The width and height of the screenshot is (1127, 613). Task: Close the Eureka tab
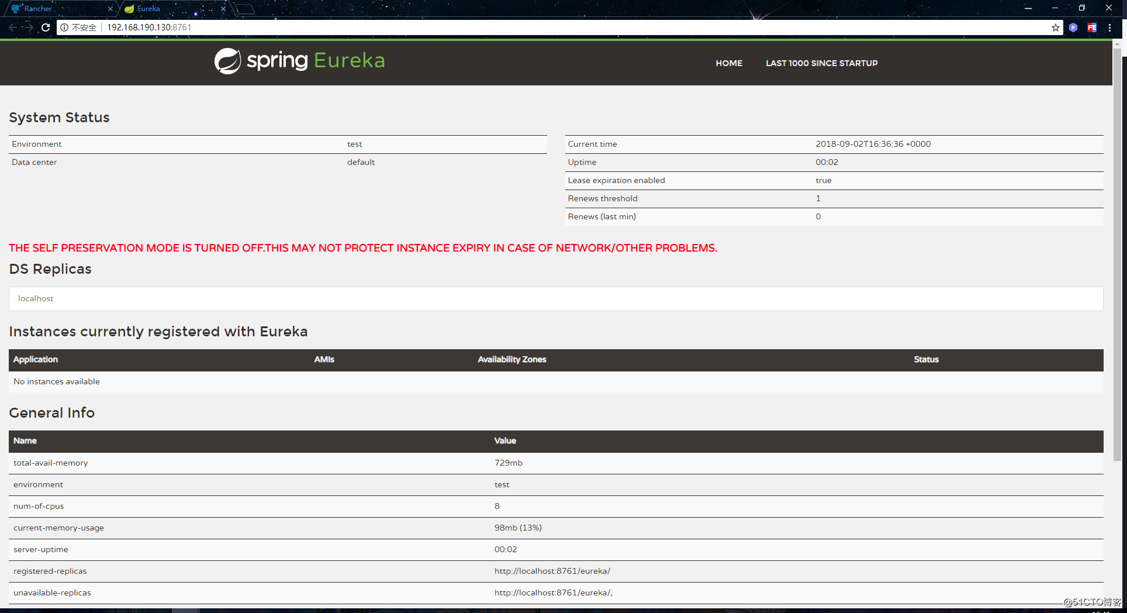[x=223, y=9]
